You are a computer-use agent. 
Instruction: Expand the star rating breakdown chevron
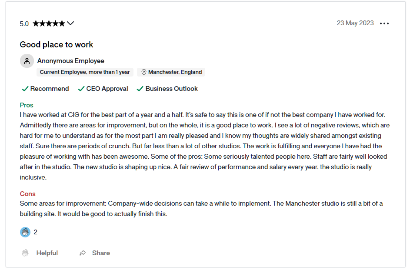(x=70, y=23)
